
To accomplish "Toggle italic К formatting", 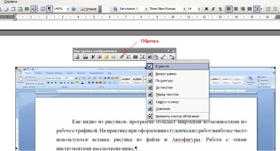I will click(x=213, y=9).
